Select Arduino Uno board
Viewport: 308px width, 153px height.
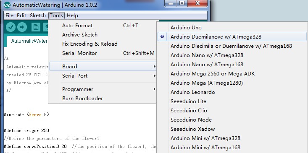pyautogui.click(x=232, y=28)
